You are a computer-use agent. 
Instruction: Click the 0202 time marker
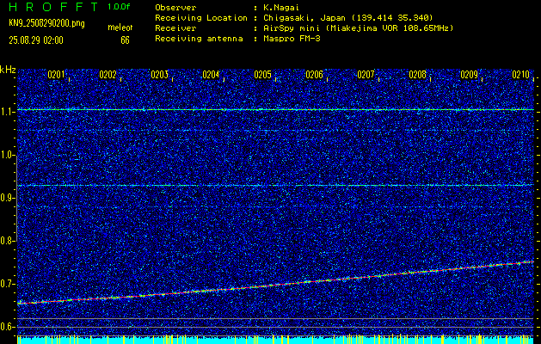click(x=108, y=75)
